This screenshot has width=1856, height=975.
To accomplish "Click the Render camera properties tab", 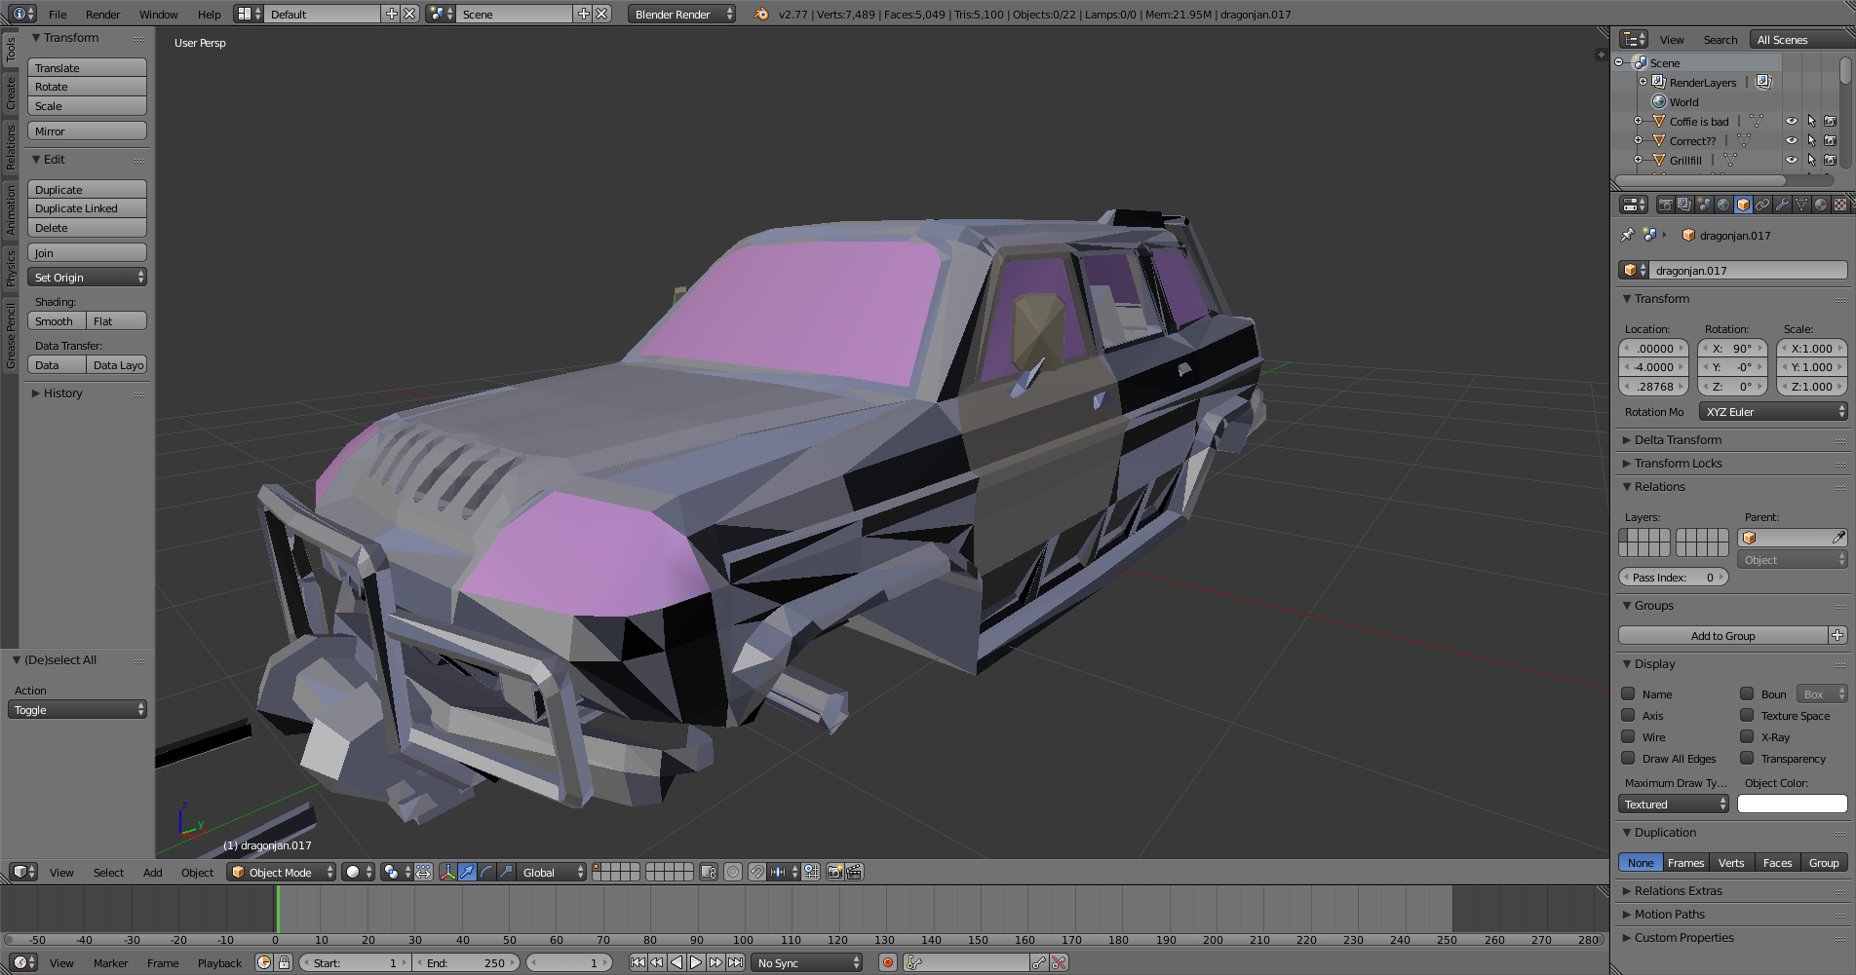I will [1665, 205].
